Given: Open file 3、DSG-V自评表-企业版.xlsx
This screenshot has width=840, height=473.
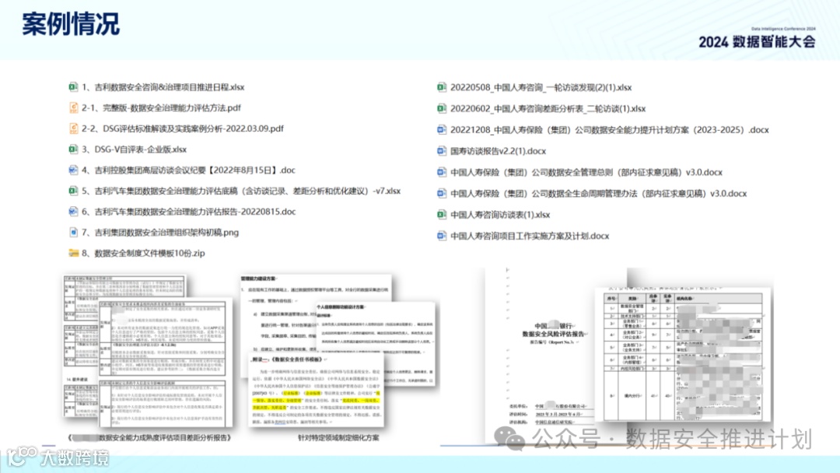Looking at the screenshot, I should click(134, 149).
